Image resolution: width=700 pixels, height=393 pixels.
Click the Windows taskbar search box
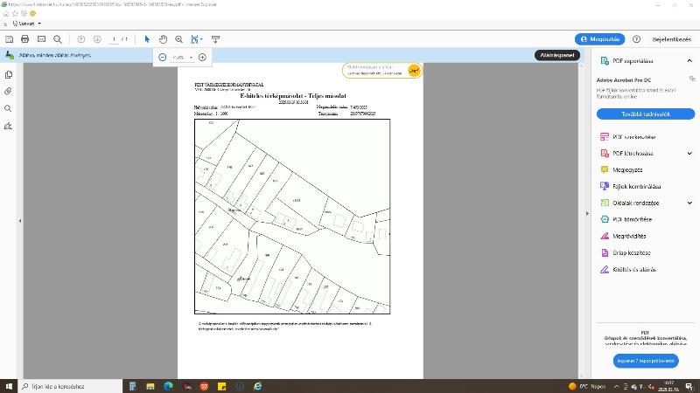pyautogui.click(x=66, y=385)
